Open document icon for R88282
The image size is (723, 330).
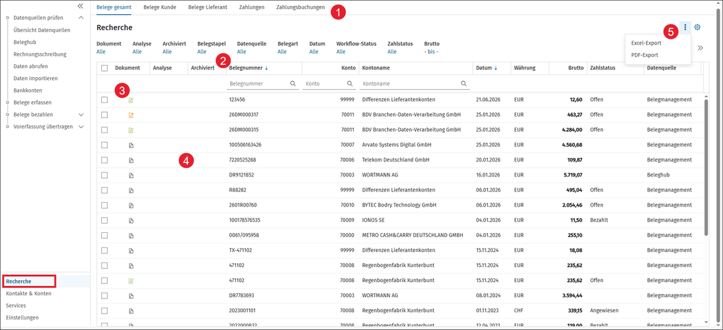pyautogui.click(x=131, y=190)
